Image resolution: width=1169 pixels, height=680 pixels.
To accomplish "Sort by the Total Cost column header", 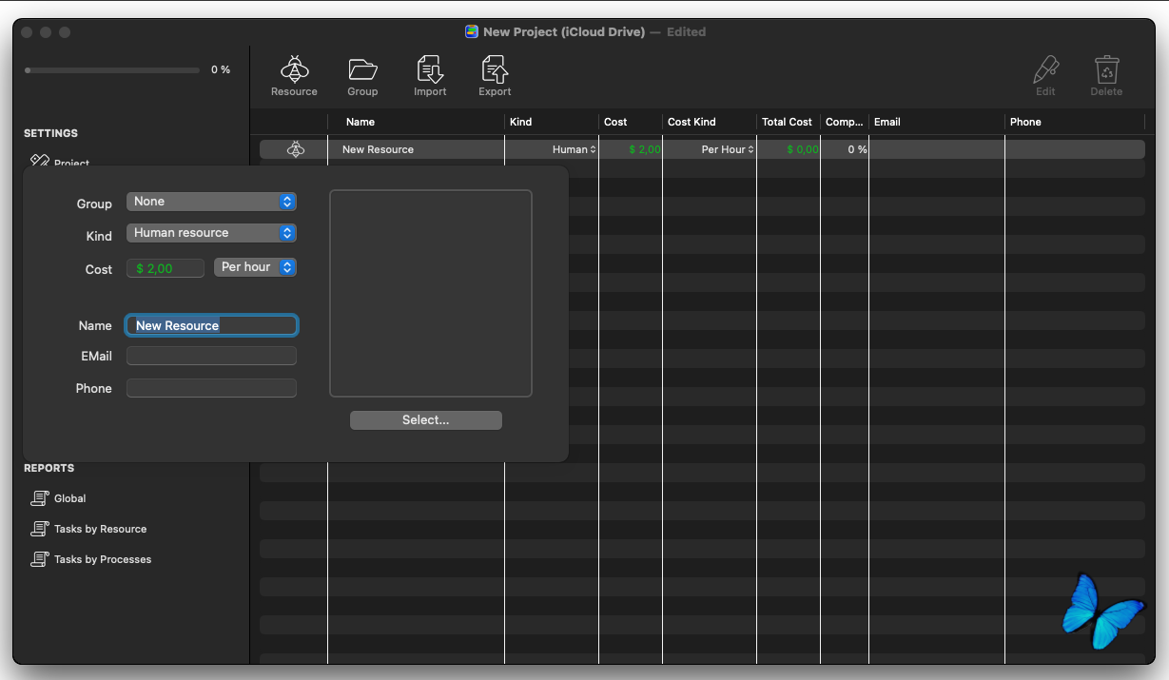I will point(788,122).
